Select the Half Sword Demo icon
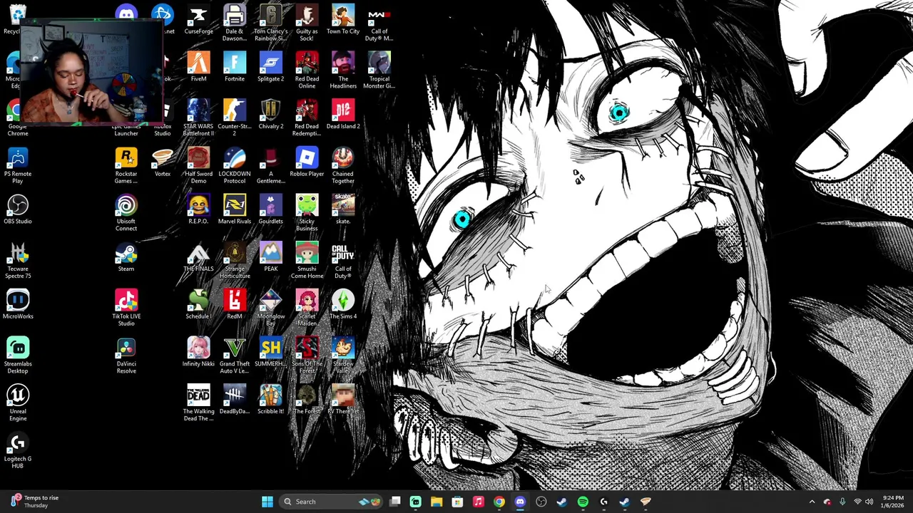The width and height of the screenshot is (913, 513). (x=198, y=166)
